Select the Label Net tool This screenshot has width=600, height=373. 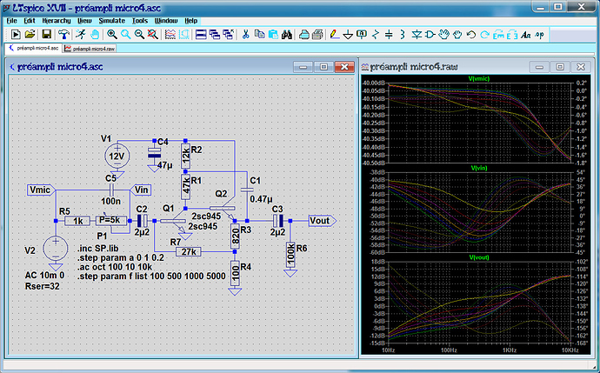pyautogui.click(x=361, y=35)
